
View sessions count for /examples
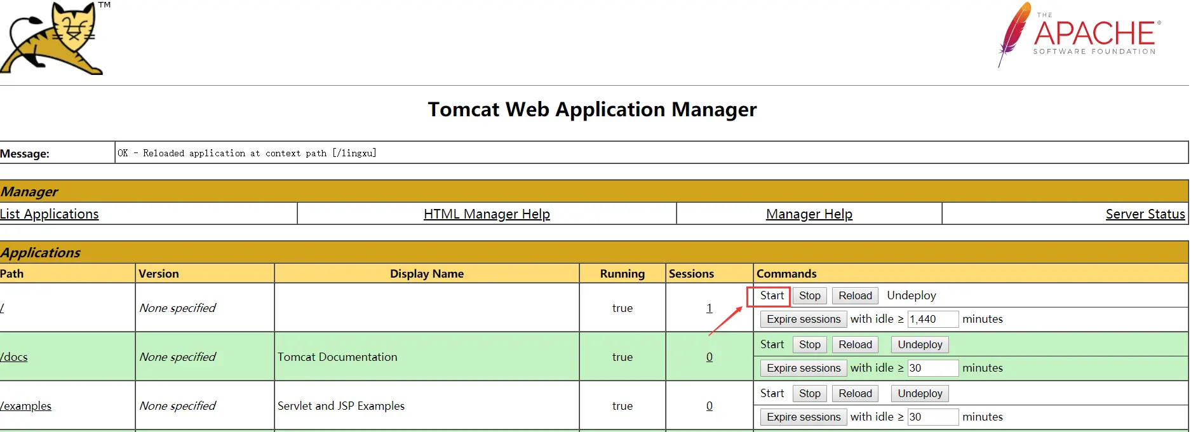709,406
